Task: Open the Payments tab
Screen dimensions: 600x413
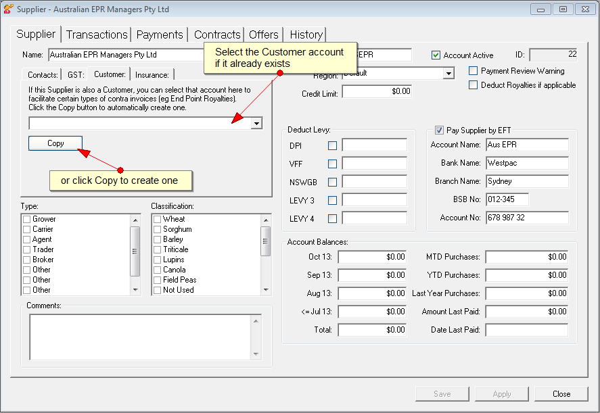Action: pyautogui.click(x=160, y=34)
